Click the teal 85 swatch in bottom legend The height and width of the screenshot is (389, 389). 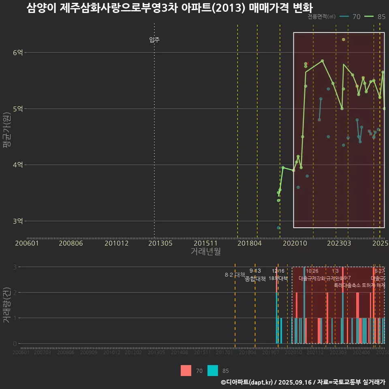(213, 370)
